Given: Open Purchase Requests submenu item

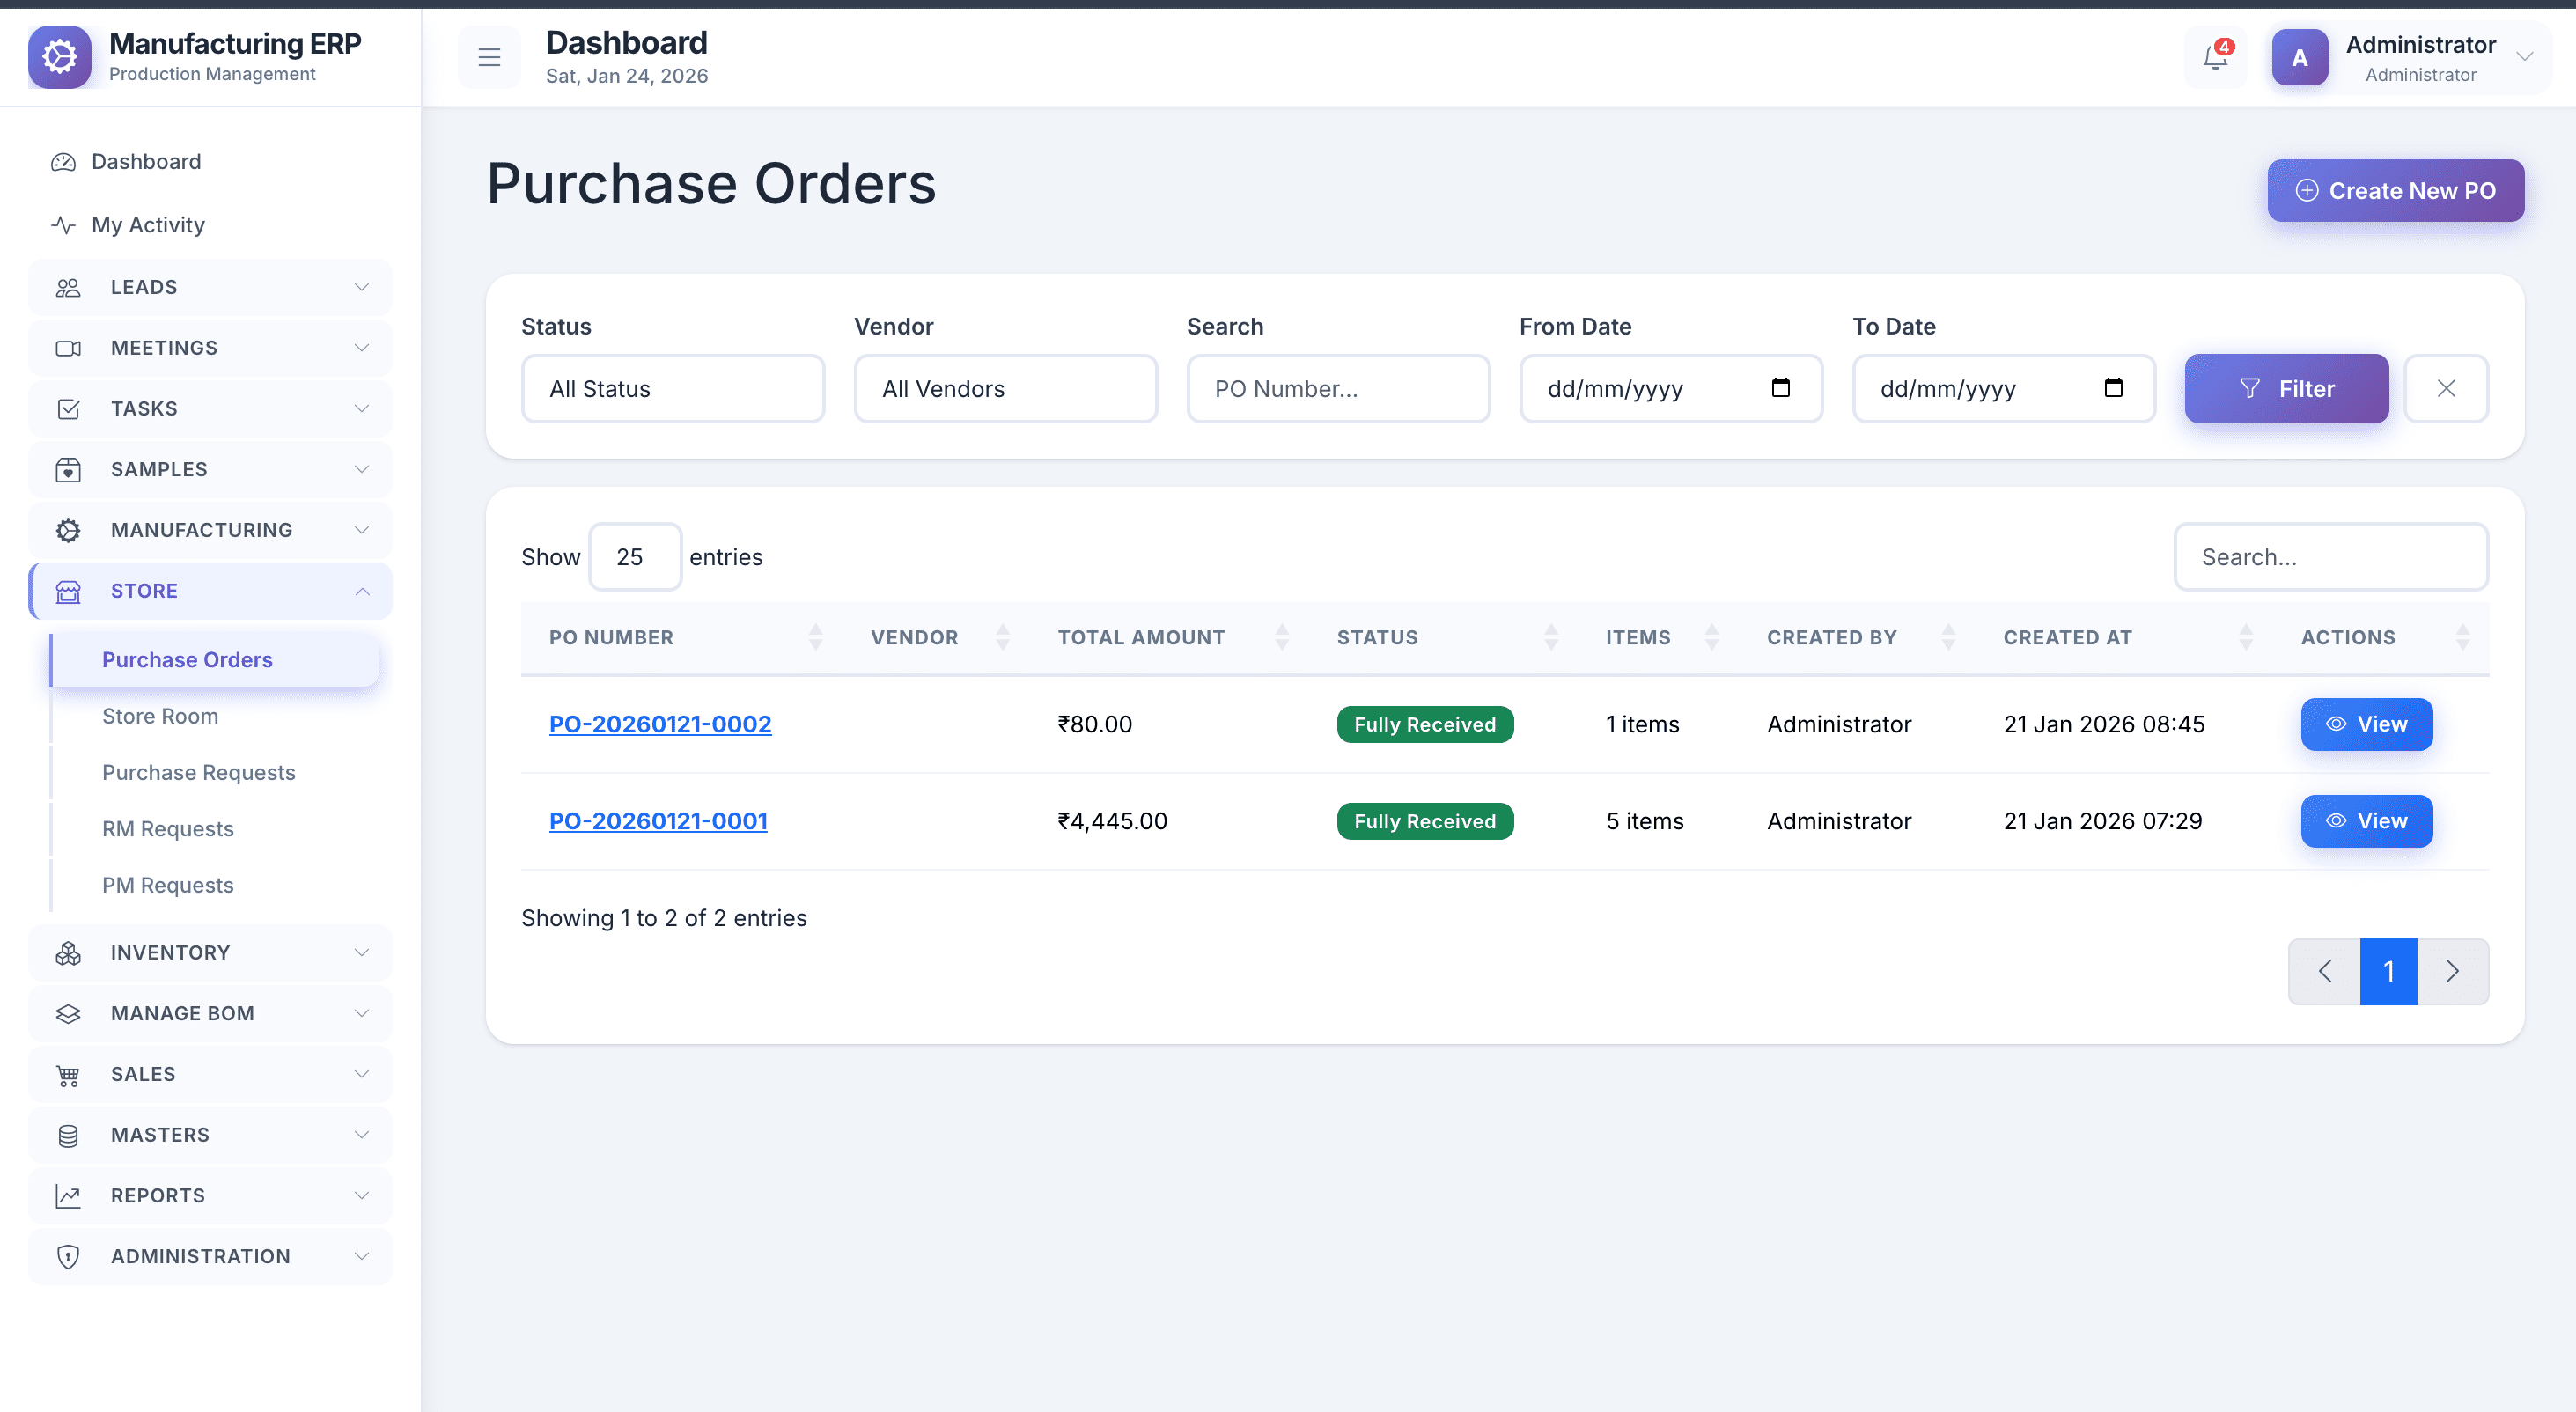Looking at the screenshot, I should pos(198,773).
